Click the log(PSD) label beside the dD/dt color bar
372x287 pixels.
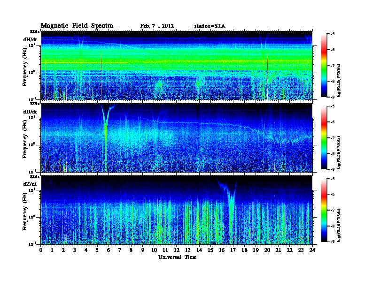(340, 152)
